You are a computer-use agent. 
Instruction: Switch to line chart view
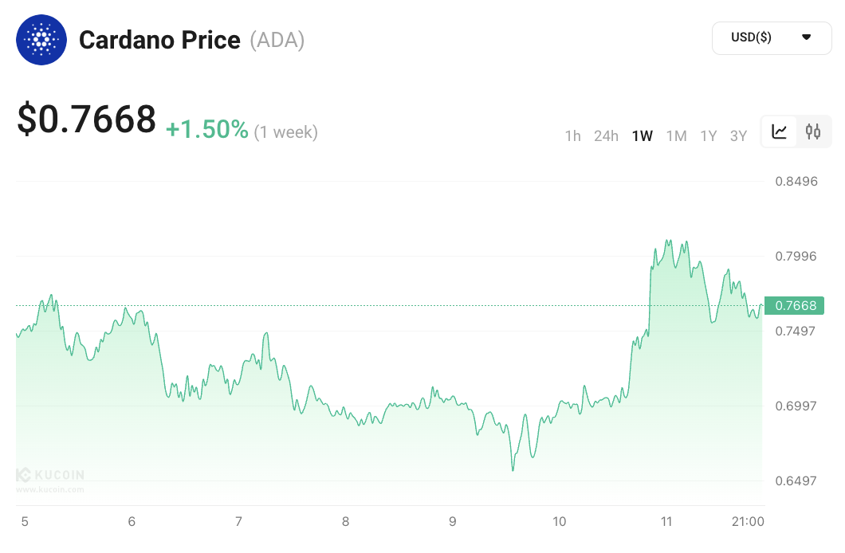pyautogui.click(x=780, y=132)
